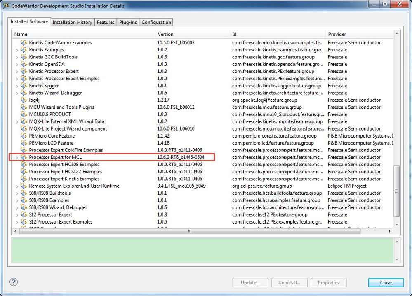Click the Processor Expert Kinetis Examples icon

coord(24,179)
